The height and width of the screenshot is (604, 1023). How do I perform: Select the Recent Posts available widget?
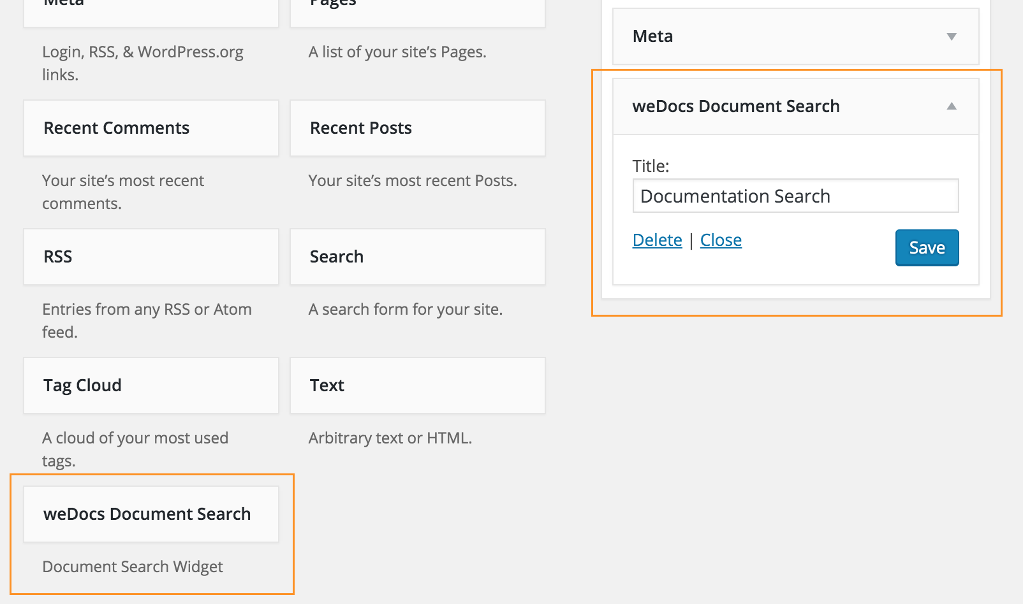click(x=417, y=128)
